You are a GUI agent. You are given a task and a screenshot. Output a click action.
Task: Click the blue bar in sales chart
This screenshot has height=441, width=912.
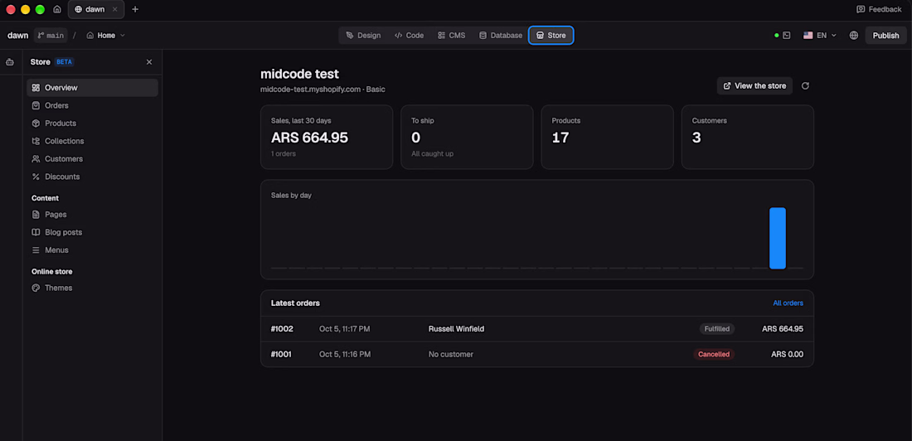(x=778, y=238)
